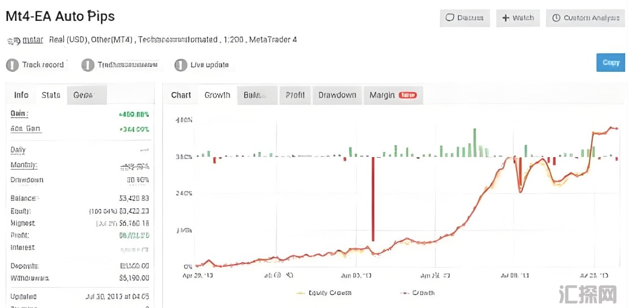Show the Profit chart tab
The height and width of the screenshot is (308, 628).
294,96
